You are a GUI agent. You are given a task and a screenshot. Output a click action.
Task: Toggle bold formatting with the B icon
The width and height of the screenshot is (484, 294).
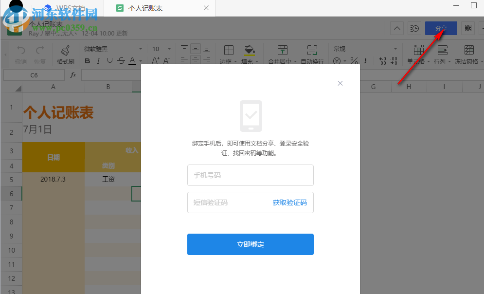click(88, 62)
